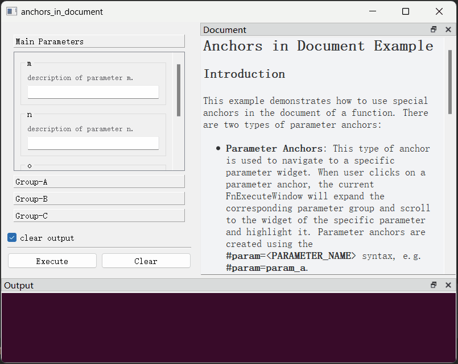
Task: Expand the Group-B parameter section
Action: point(99,199)
